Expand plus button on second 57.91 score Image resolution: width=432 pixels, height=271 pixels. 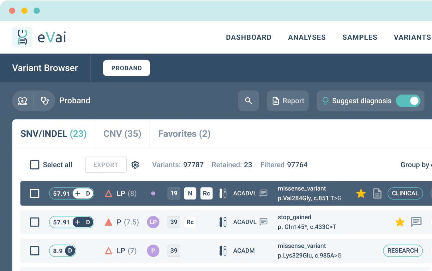point(78,222)
